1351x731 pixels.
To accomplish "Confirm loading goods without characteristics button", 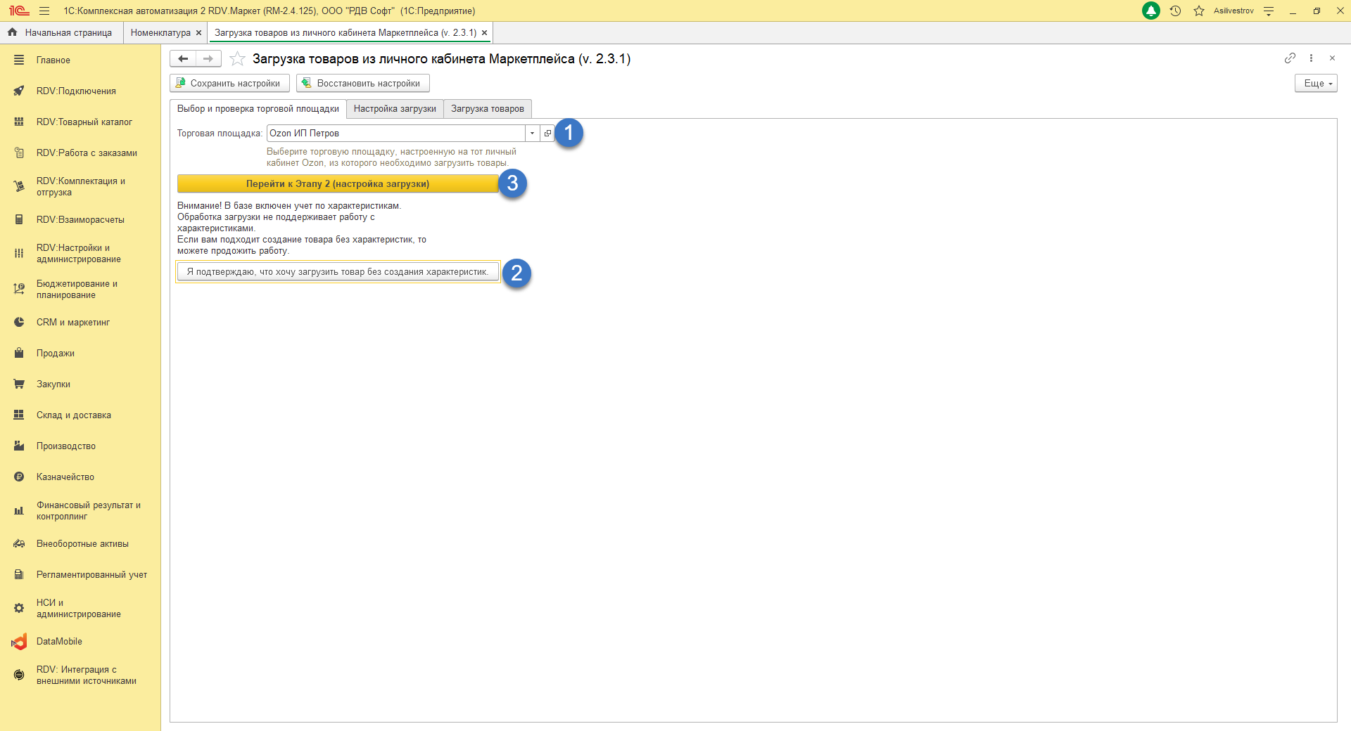I will tap(338, 272).
